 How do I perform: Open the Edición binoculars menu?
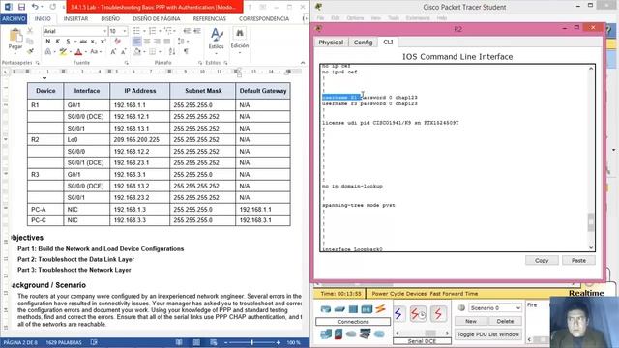click(x=240, y=40)
